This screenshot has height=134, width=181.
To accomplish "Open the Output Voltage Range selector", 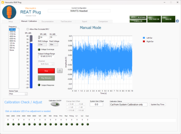I will click(x=46, y=56).
